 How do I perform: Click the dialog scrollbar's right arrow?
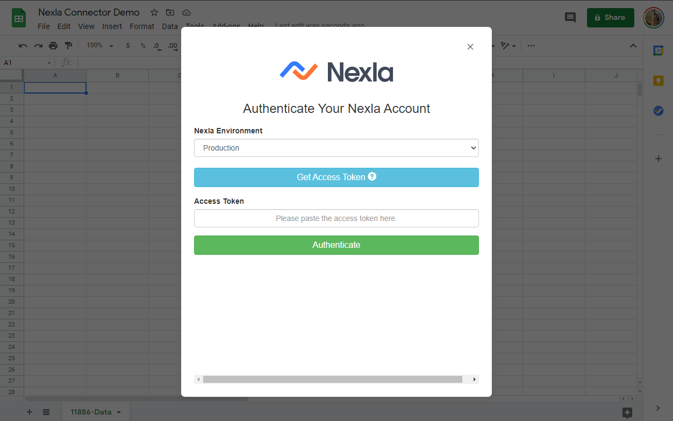(x=475, y=379)
